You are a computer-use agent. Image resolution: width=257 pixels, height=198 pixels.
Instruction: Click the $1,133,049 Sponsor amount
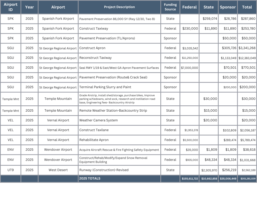[x=228, y=58]
